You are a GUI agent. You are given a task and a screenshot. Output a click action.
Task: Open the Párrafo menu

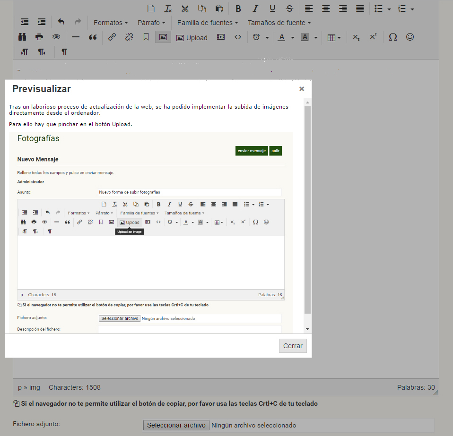[x=151, y=23]
